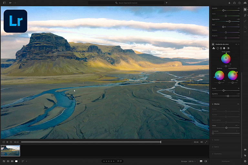Expand the Detalle section
The width and height of the screenshot is (248, 165).
pyautogui.click(x=217, y=140)
